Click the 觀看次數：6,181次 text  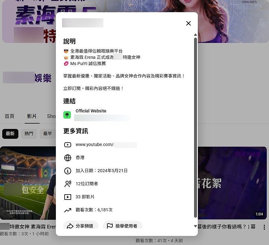coord(94,210)
